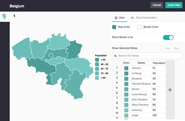This screenshot has width=185, height=121.
Task: Click the row number 5 header
Action: click(x=117, y=88)
